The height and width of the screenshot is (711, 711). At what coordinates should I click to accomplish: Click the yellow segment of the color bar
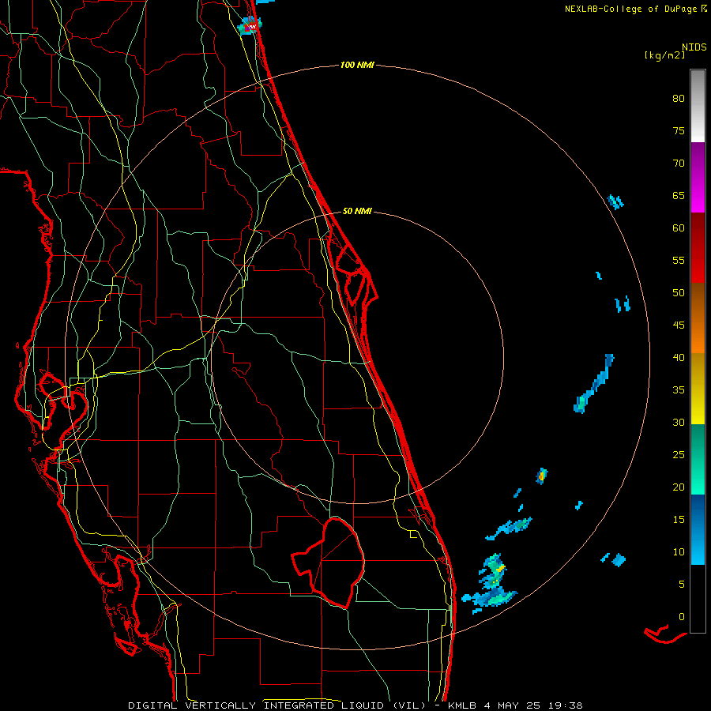[698, 389]
